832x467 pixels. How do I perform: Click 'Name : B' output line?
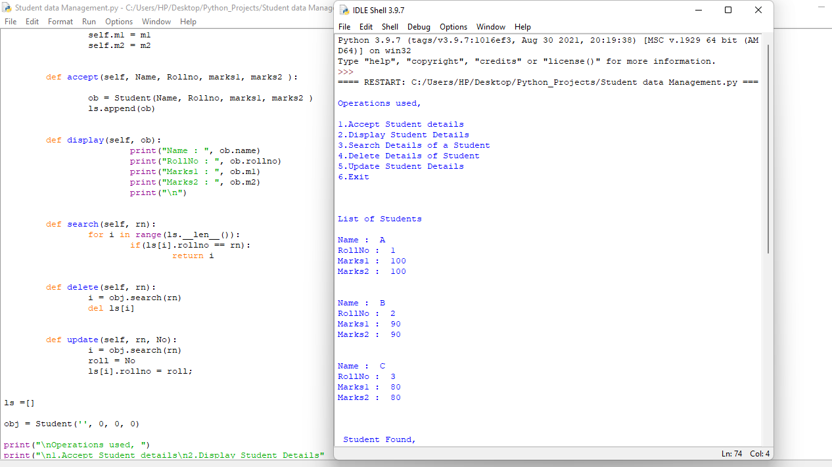click(x=361, y=303)
